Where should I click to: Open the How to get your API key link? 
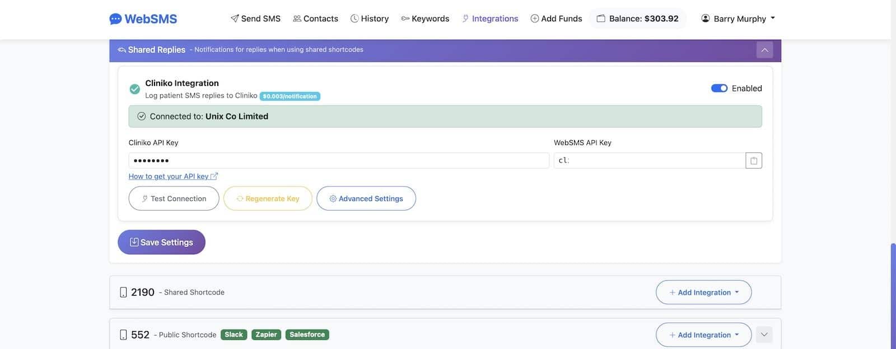point(169,176)
